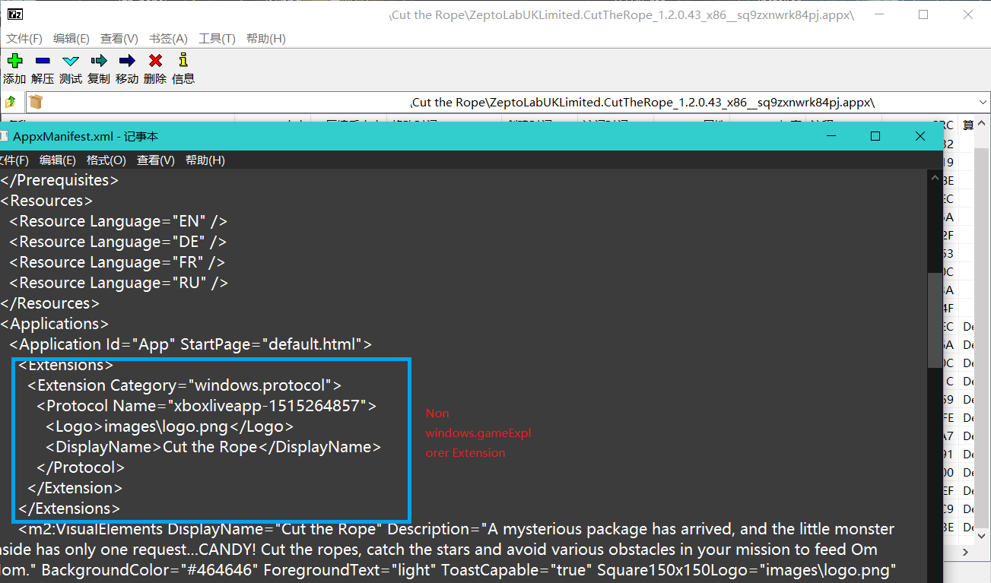Click the Resource Language="FR" line
Image resolution: width=991 pixels, height=583 pixels.
[117, 262]
